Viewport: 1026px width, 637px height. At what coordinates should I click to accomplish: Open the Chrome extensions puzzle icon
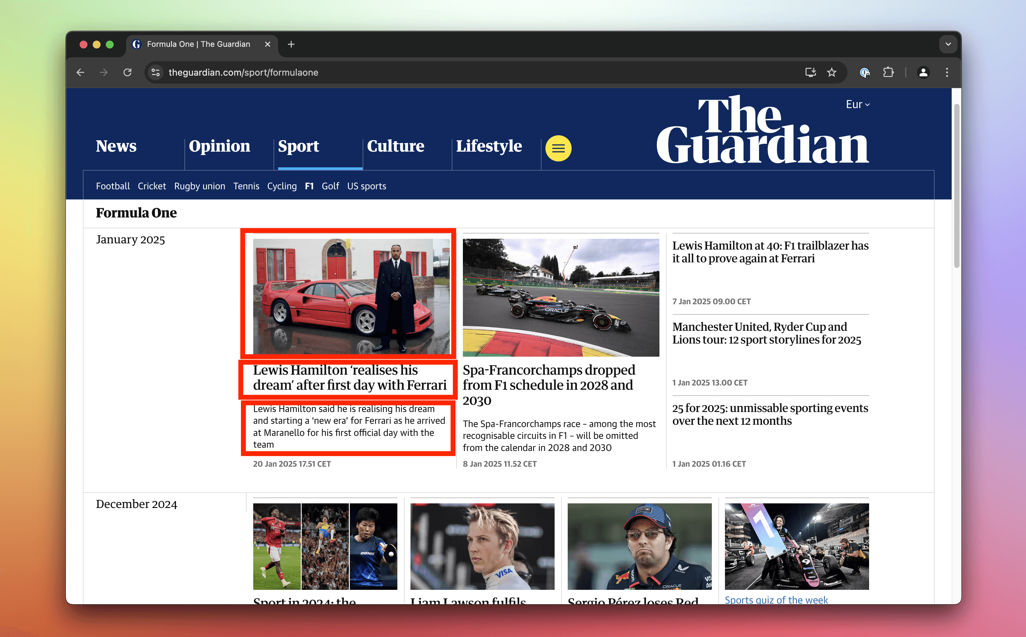888,72
